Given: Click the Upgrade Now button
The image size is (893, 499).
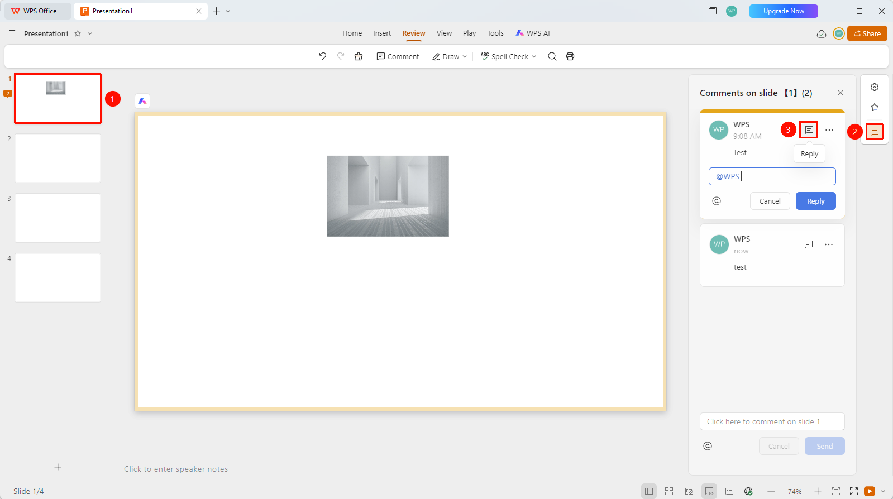Looking at the screenshot, I should point(784,11).
